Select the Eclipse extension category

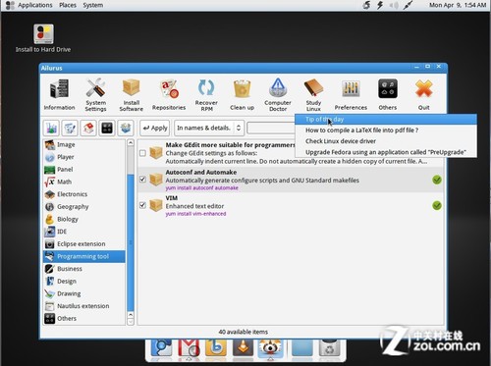click(x=83, y=243)
